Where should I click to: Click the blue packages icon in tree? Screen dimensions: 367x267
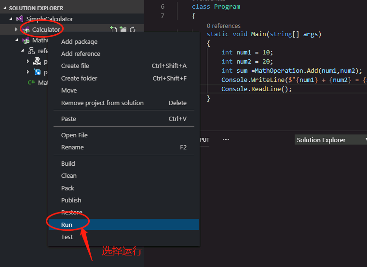37,72
